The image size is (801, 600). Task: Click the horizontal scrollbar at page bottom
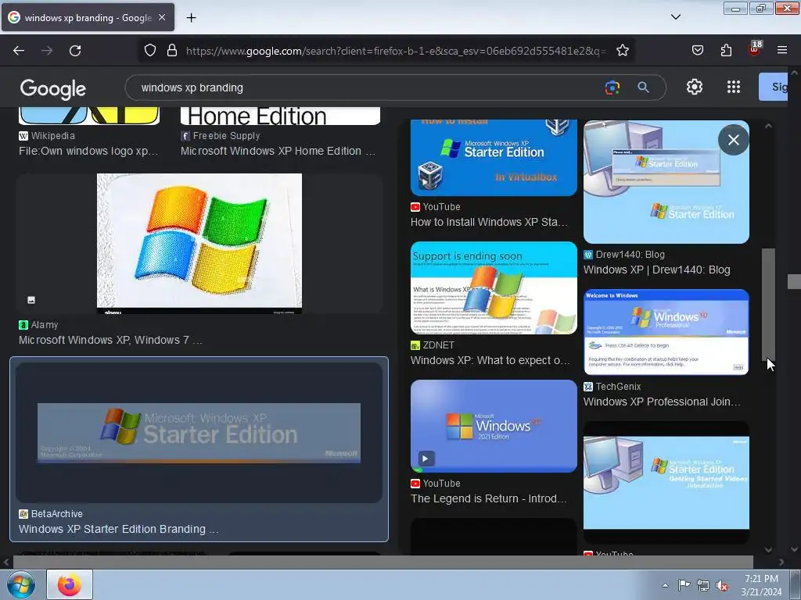point(383,562)
